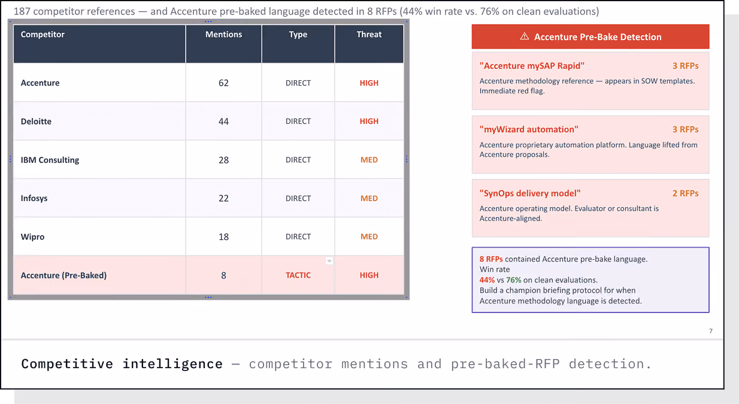
Task: Select the Competitor column header
Action: point(99,44)
